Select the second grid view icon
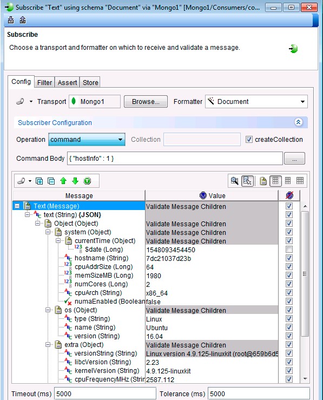The image size is (323, 400). coord(288,181)
